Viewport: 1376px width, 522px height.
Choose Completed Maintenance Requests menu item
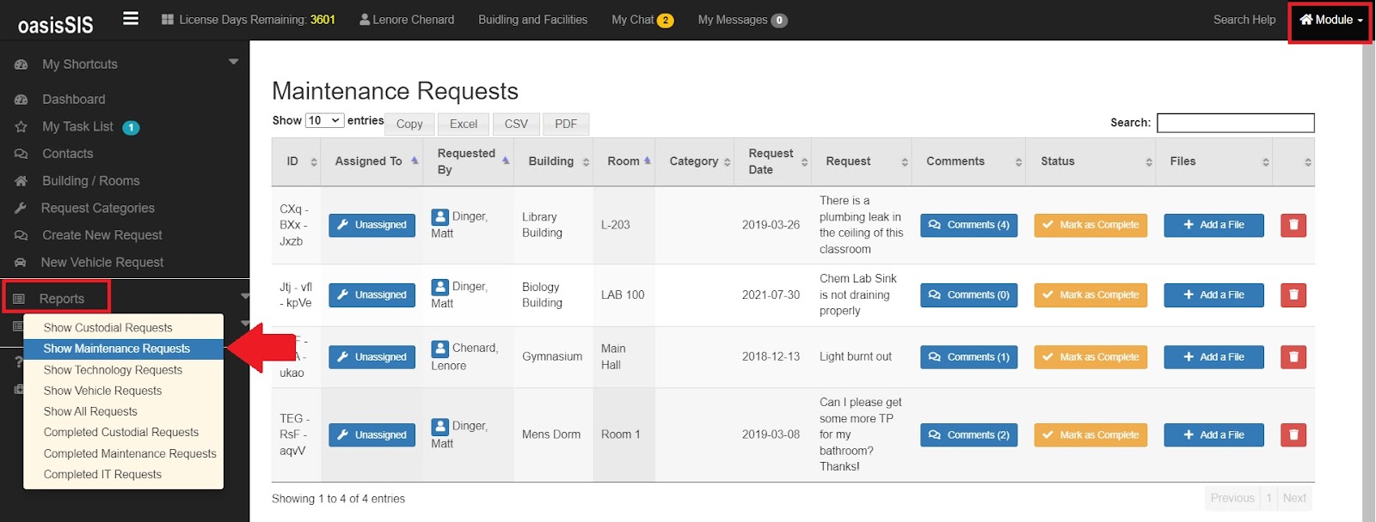(x=130, y=453)
